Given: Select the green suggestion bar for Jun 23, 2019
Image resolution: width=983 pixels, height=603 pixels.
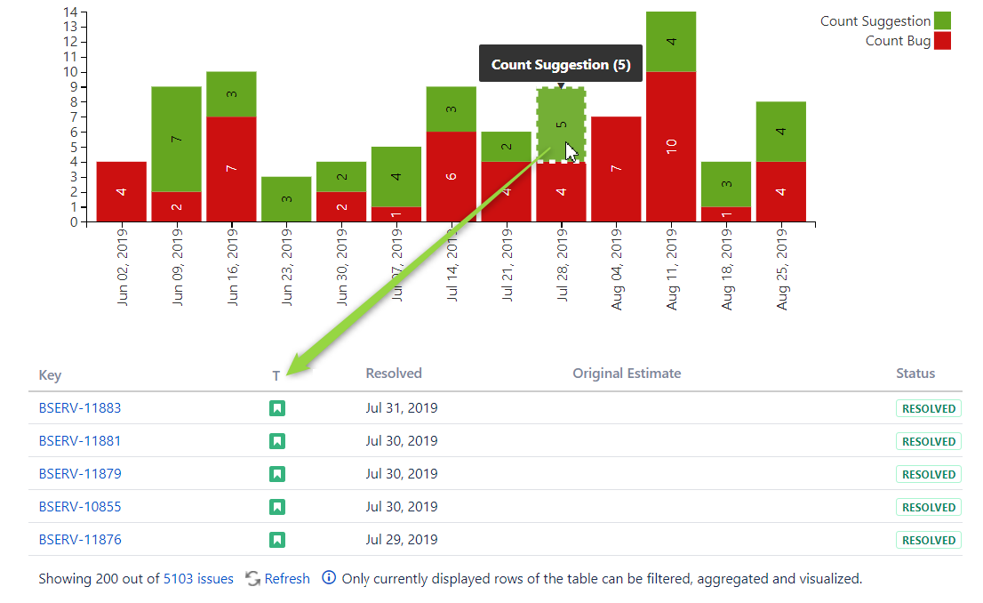Looking at the screenshot, I should [x=286, y=199].
